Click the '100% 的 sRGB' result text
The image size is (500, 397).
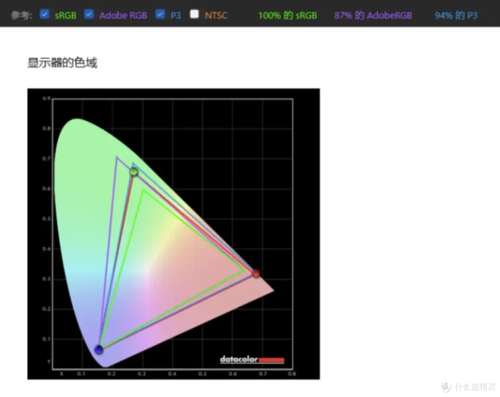click(287, 15)
